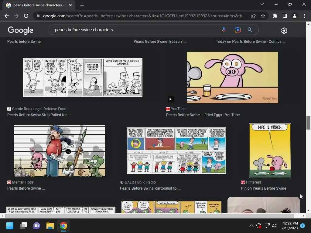The image size is (311, 233).
Task: Click the vertical scrollbar thumb
Action: 308,123
